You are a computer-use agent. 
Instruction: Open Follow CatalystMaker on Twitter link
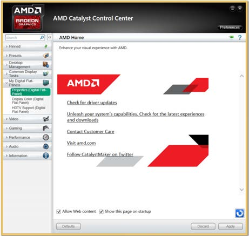(x=100, y=154)
